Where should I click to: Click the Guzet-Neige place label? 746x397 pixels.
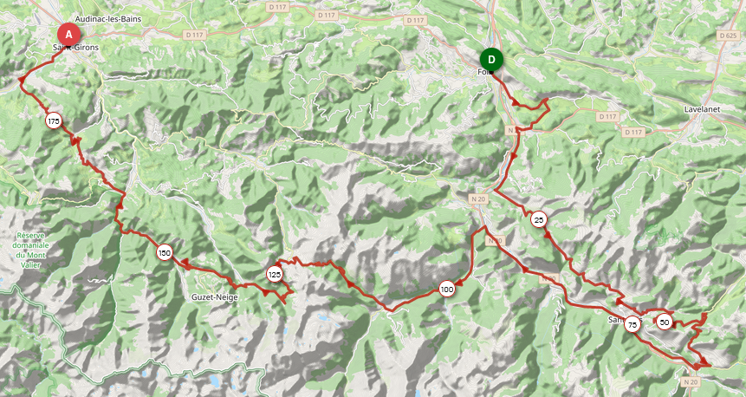[215, 297]
